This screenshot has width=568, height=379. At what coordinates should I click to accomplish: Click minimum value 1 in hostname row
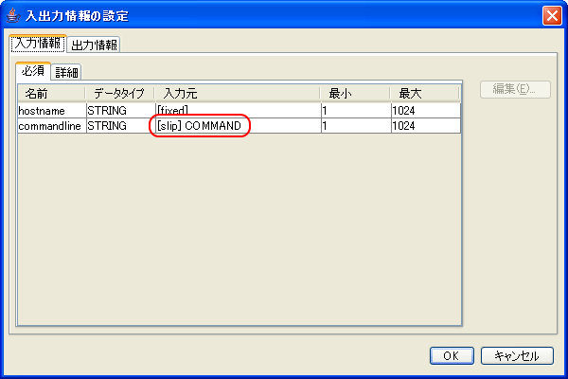point(356,110)
